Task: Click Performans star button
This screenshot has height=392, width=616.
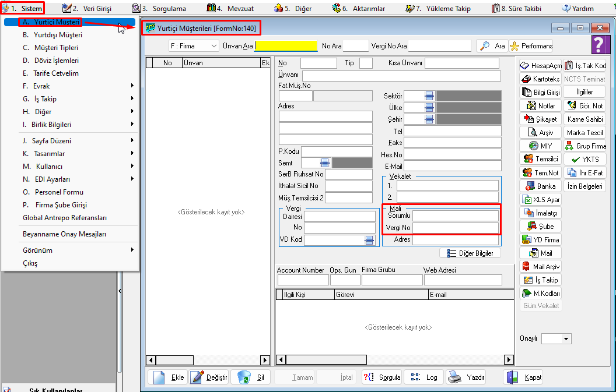Action: tap(531, 46)
